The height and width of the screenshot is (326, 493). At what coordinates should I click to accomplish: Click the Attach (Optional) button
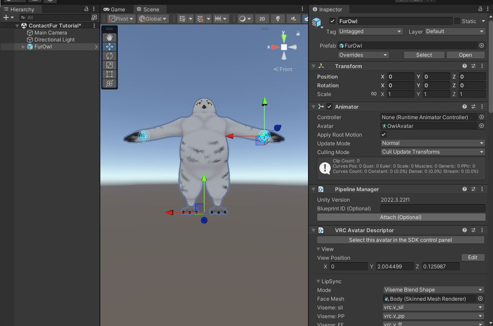point(401,217)
